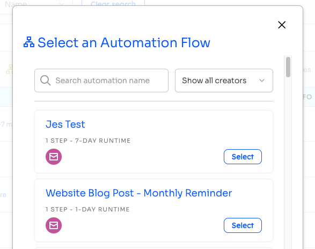Click the scrollbar track below the thumb
The height and width of the screenshot is (249, 315).
coord(288,161)
